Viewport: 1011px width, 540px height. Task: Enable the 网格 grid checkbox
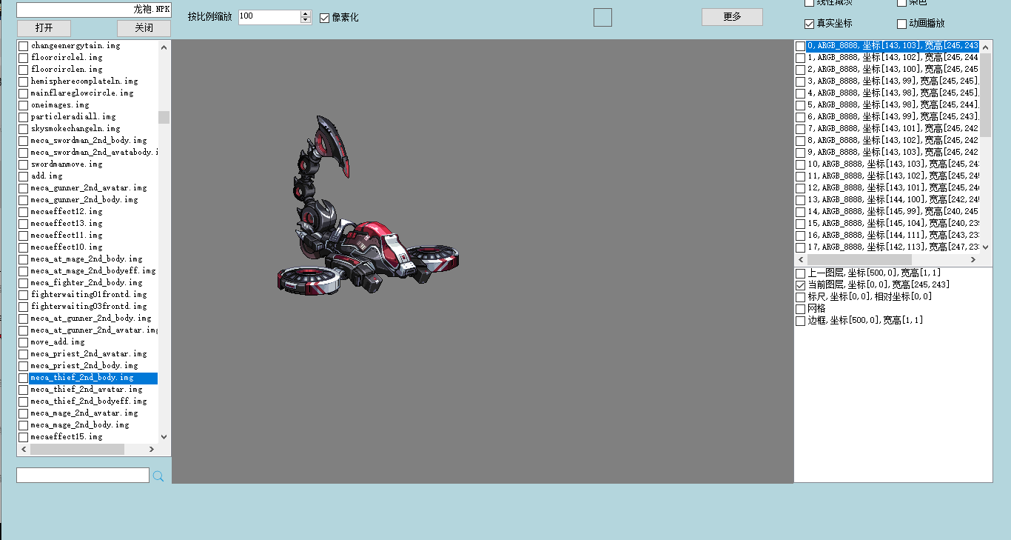[801, 308]
